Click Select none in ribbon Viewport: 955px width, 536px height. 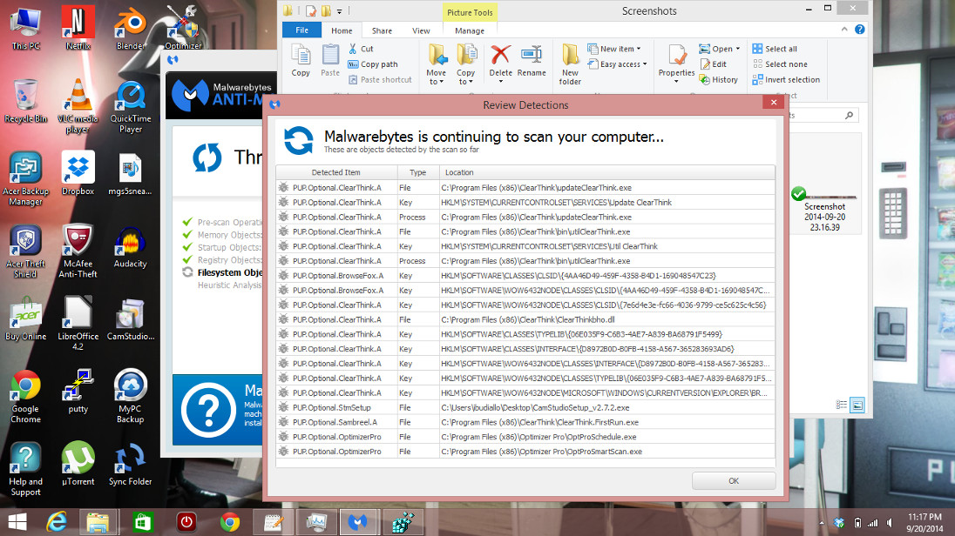point(780,64)
